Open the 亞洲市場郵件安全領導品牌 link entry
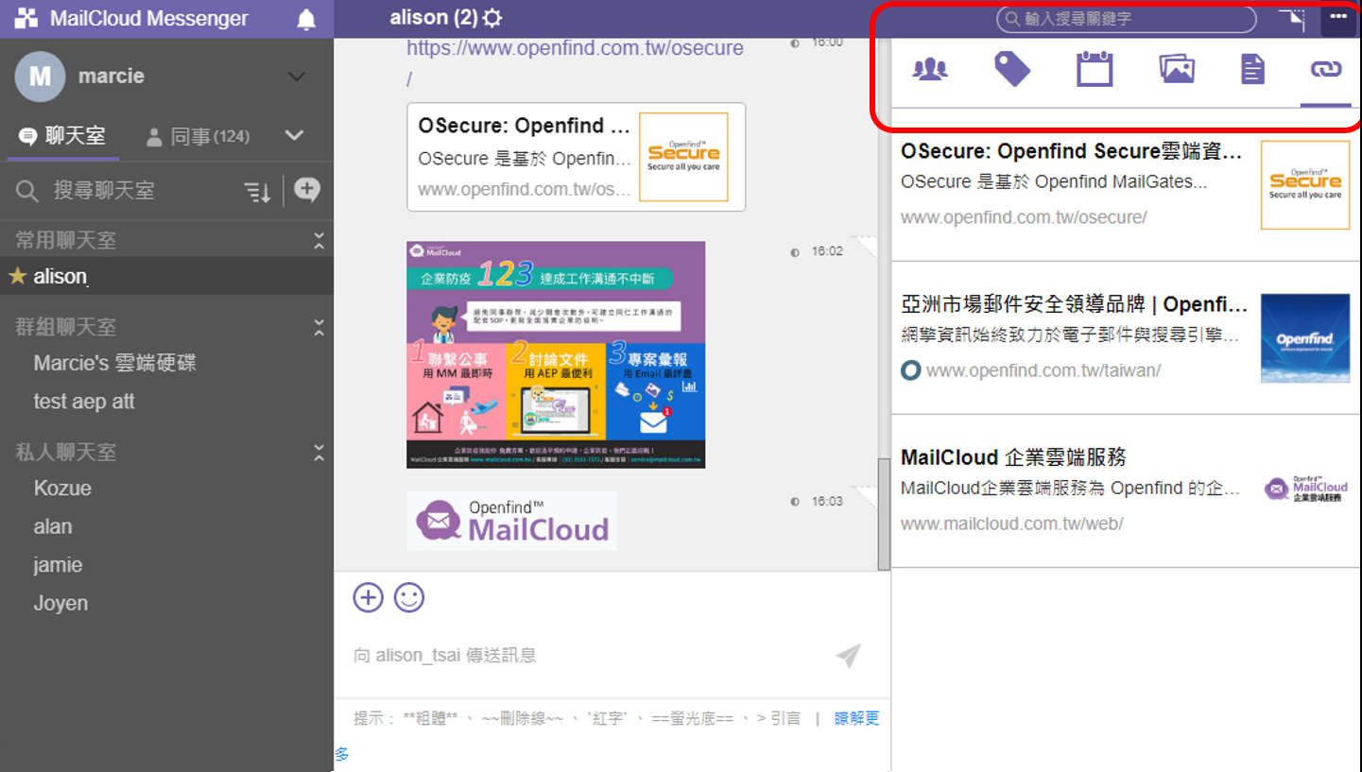 point(1126,337)
